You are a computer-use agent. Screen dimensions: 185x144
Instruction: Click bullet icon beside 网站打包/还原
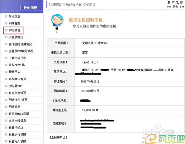click(x=6, y=100)
